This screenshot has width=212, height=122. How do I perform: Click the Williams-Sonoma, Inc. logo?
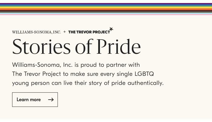coord(36,32)
